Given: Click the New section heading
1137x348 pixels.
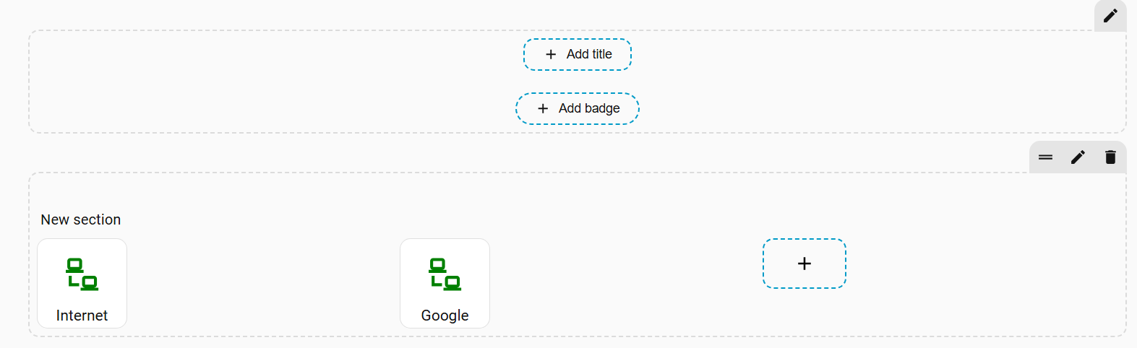Looking at the screenshot, I should point(80,219).
